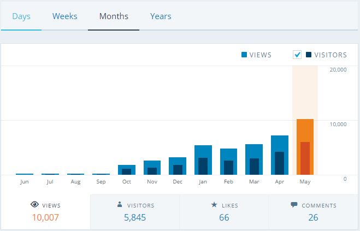This screenshot has height=231, width=360.
Task: Click the January views bar
Action: [x=203, y=159]
